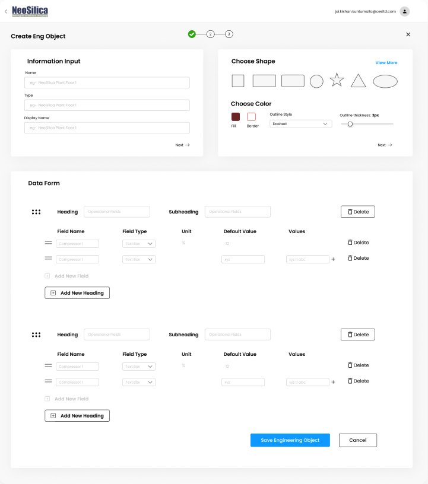Viewport: 428px width, 484px height.
Task: Click the first section's first row reorder handle
Action: tap(49, 243)
